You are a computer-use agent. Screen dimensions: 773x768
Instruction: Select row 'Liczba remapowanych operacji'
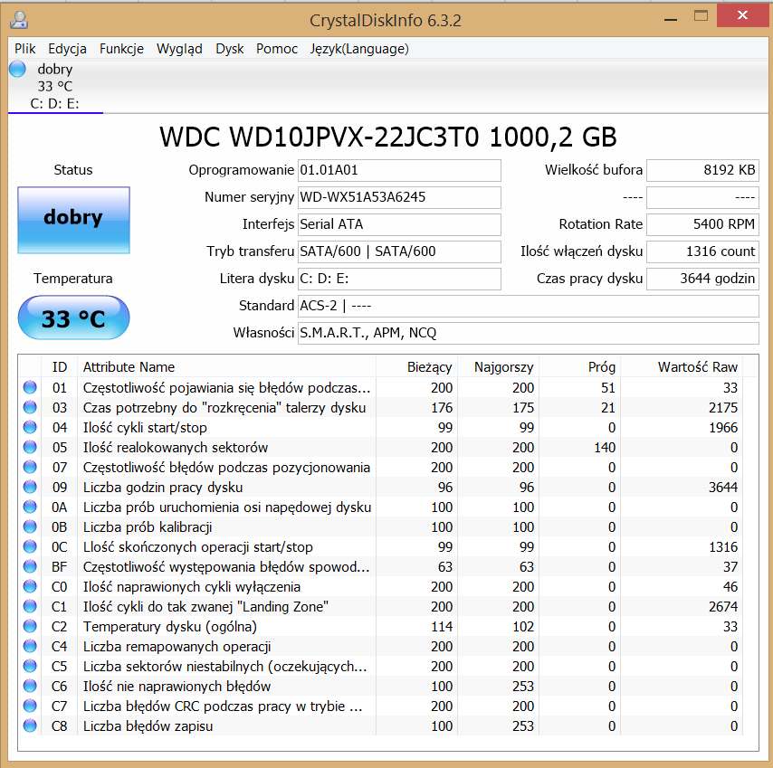[x=380, y=646]
